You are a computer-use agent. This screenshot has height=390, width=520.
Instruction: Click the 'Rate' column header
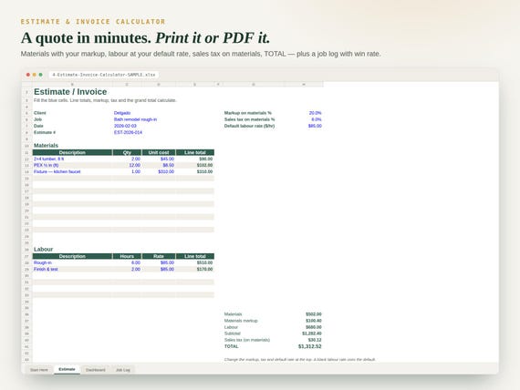[159, 256]
